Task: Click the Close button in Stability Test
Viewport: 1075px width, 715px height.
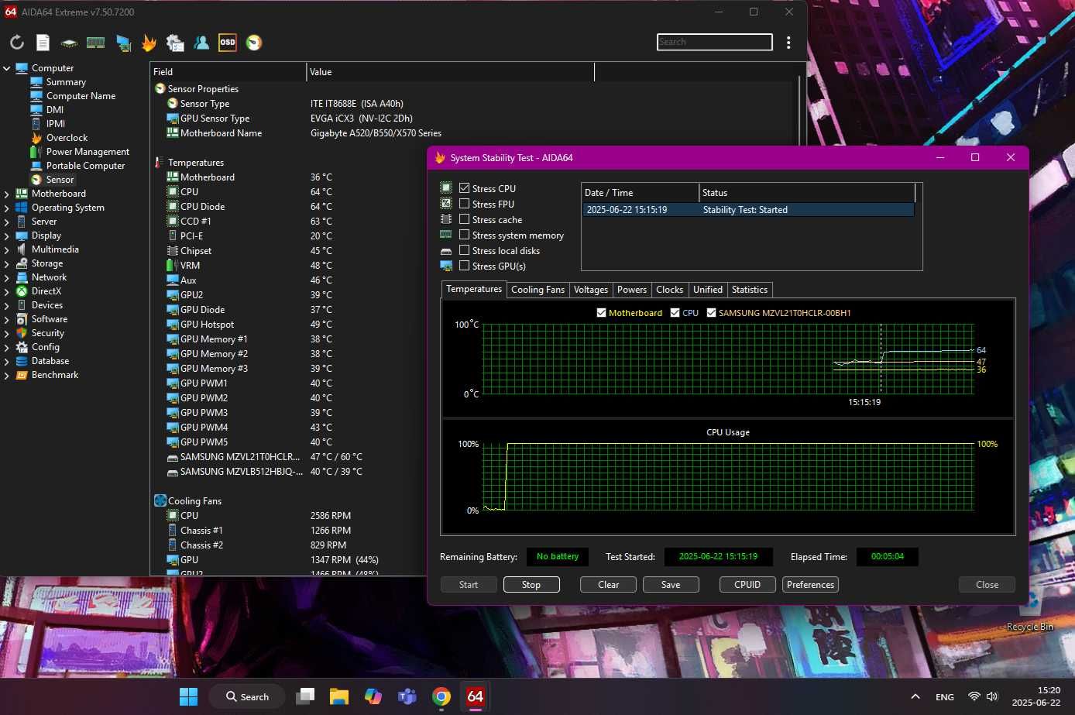Action: pos(987,585)
